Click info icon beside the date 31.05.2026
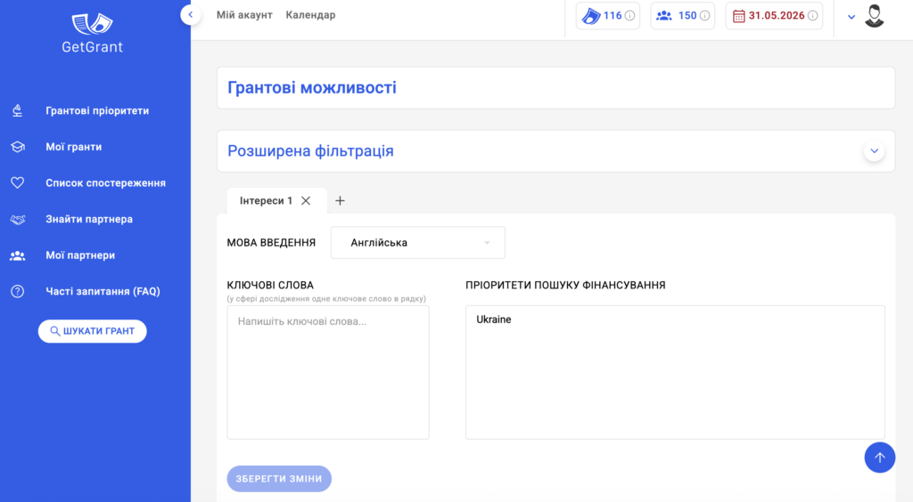Viewport: 913px width, 502px height. (x=812, y=16)
